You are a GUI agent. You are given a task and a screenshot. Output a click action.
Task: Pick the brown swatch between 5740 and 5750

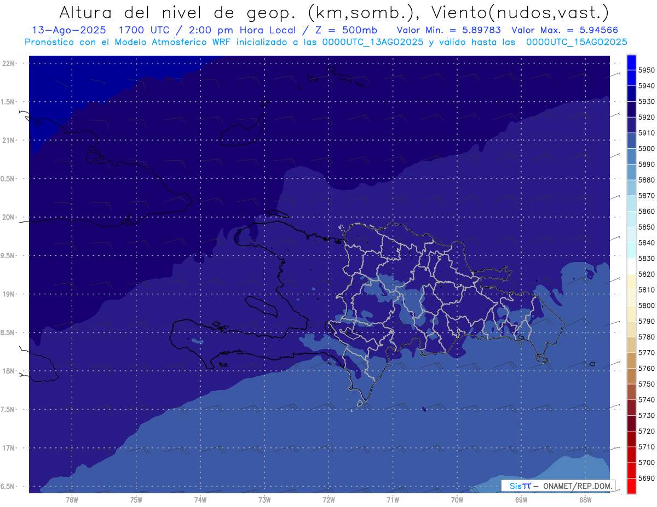631,392
